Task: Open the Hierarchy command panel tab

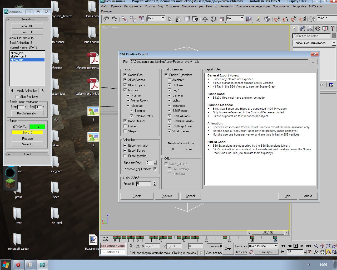Action: (310, 28)
